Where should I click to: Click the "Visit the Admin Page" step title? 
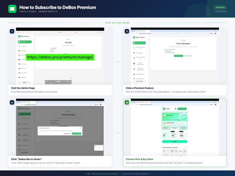pyautogui.click(x=23, y=88)
